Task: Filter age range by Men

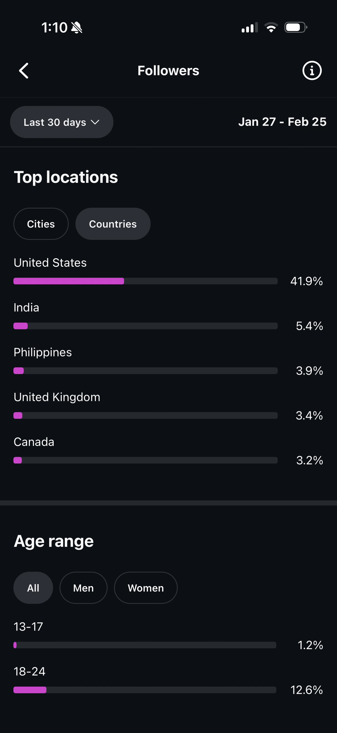Action: coord(83,588)
